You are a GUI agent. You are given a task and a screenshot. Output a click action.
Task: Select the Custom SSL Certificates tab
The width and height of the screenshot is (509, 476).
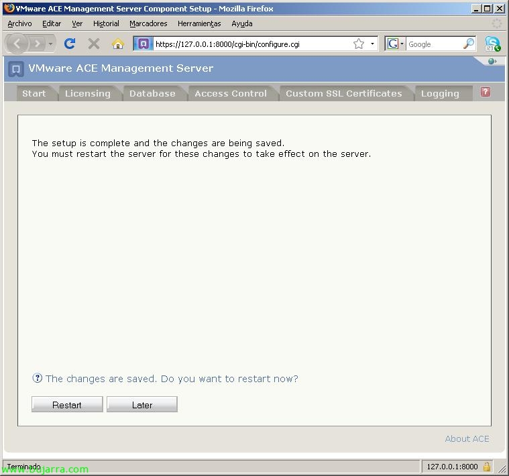pos(343,94)
